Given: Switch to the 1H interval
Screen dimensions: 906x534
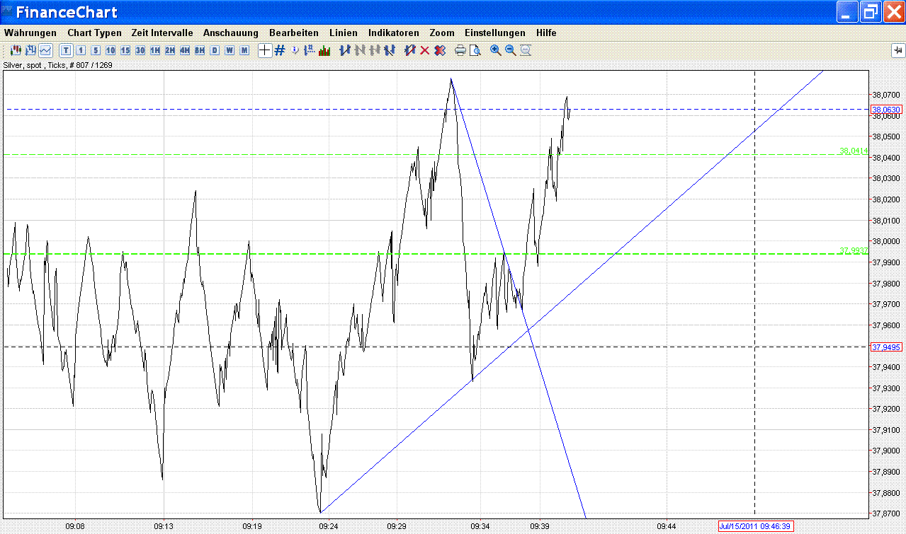Looking at the screenshot, I should [x=155, y=50].
